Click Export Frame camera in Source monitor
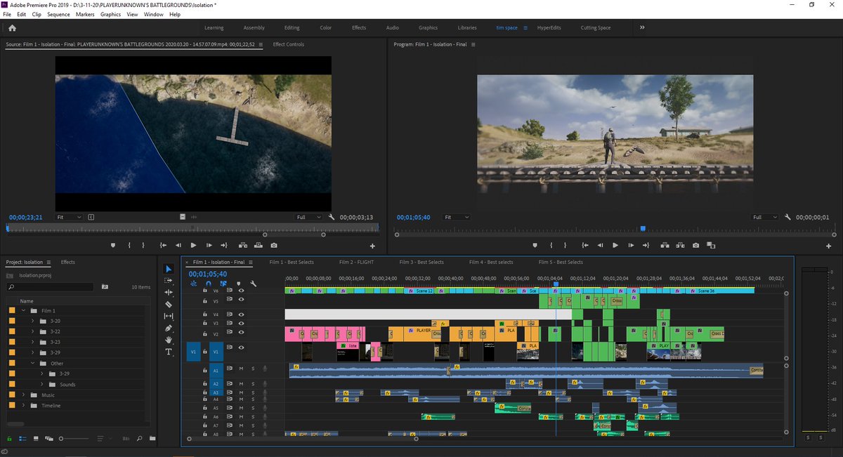The image size is (843, 457). [x=273, y=245]
